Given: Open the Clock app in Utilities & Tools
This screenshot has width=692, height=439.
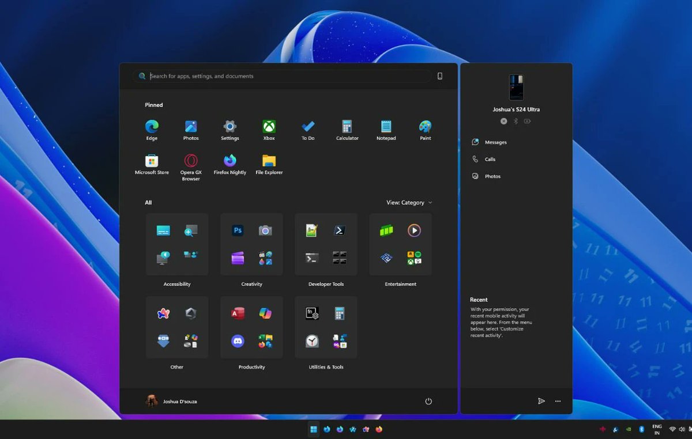Looking at the screenshot, I should tap(312, 341).
